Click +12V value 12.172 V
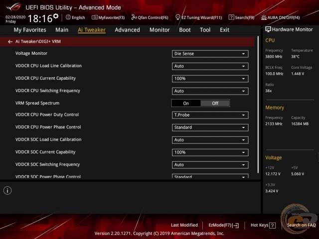Image resolution: width=319 pixels, height=239 pixels. click(x=273, y=174)
